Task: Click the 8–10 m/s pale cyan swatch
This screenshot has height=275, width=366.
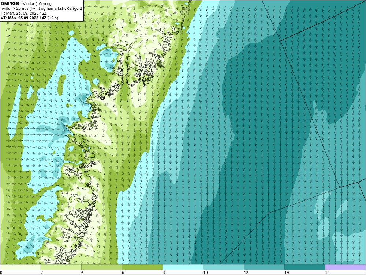Action: [183, 267]
